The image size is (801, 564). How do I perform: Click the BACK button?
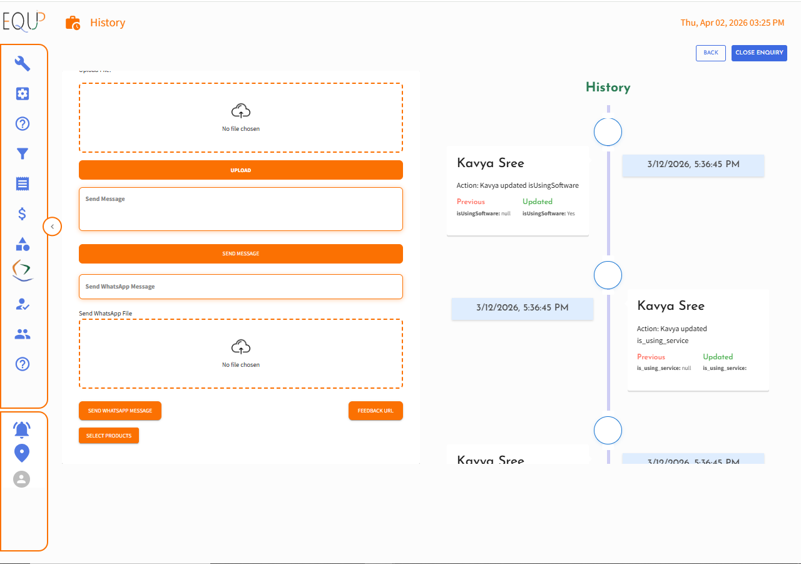point(710,53)
